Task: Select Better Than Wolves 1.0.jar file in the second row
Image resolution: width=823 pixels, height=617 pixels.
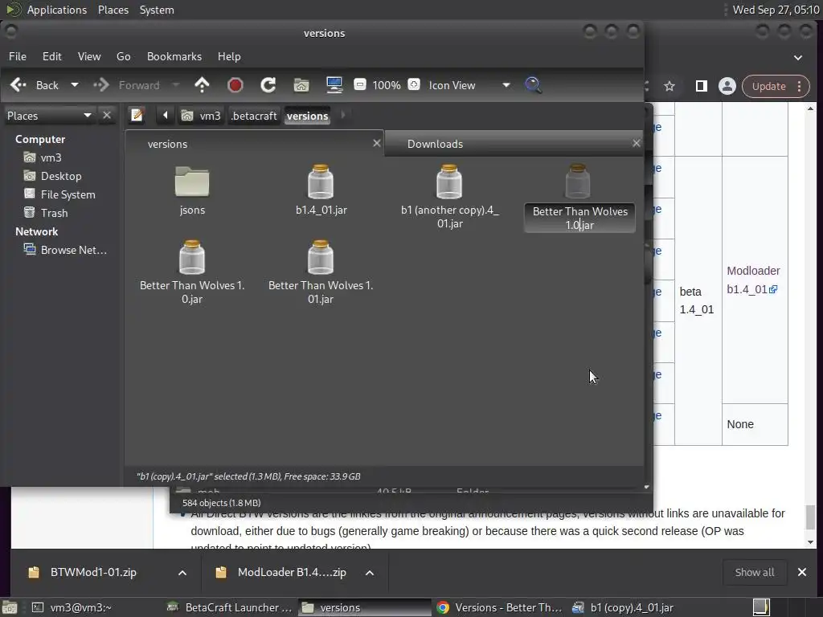Action: pos(192,258)
